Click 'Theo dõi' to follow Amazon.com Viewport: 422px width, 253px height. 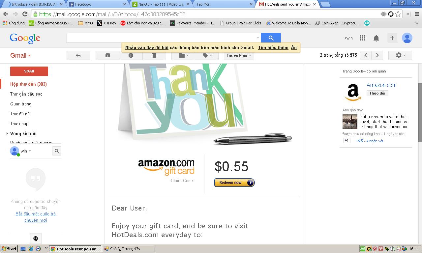377,93
